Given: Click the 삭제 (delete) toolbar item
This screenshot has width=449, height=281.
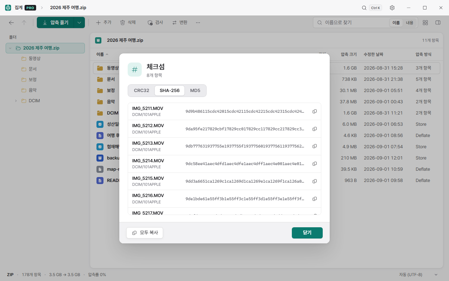Looking at the screenshot, I should 128,22.
